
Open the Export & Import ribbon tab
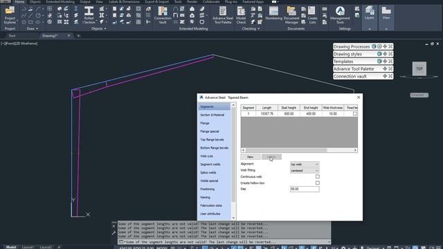(x=157, y=1)
